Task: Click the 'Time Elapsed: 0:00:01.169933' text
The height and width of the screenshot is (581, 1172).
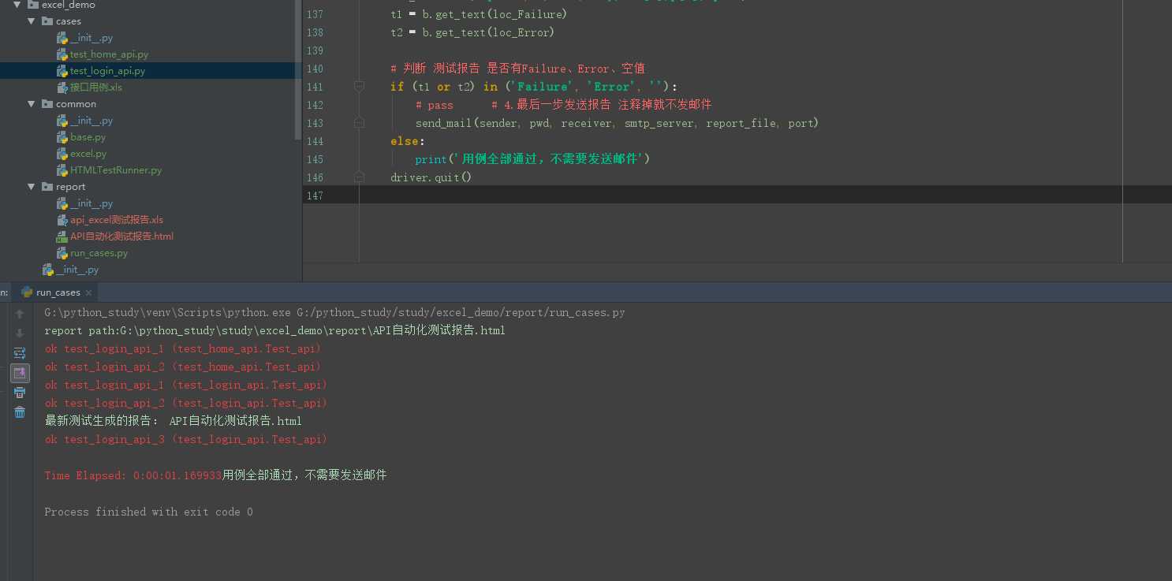Action: click(133, 475)
